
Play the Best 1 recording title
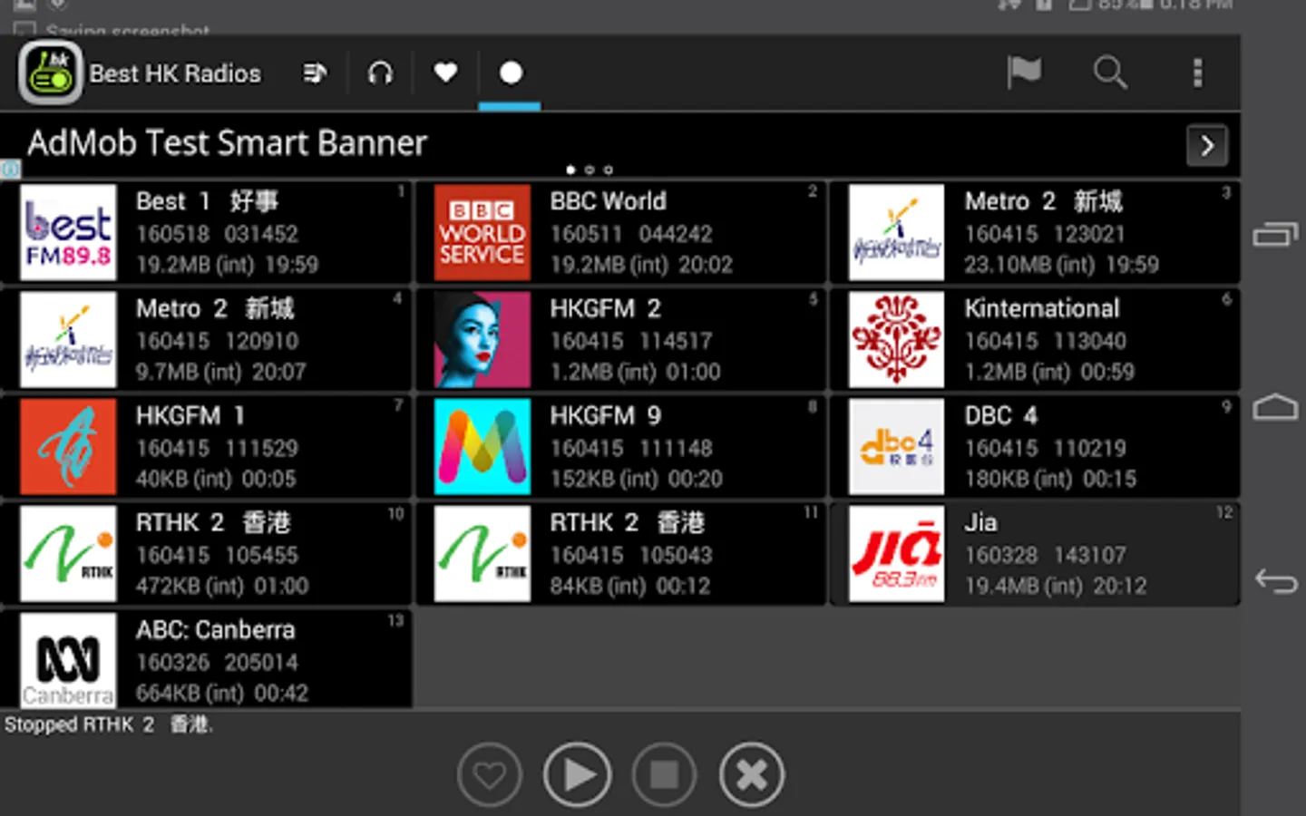click(x=208, y=201)
